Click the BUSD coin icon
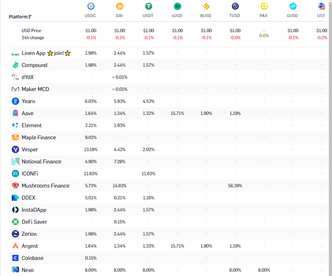This screenshot has height=276, width=332. click(206, 6)
